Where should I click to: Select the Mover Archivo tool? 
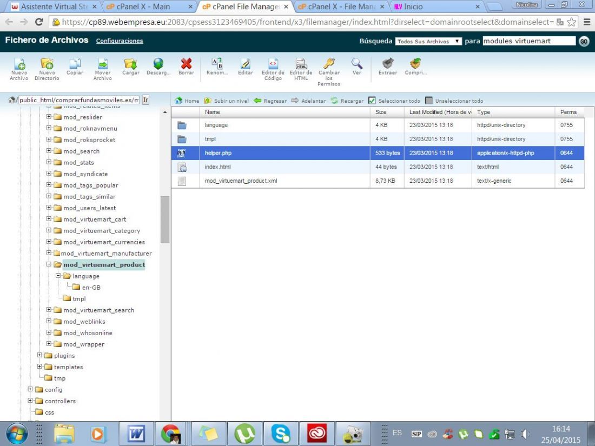102,69
